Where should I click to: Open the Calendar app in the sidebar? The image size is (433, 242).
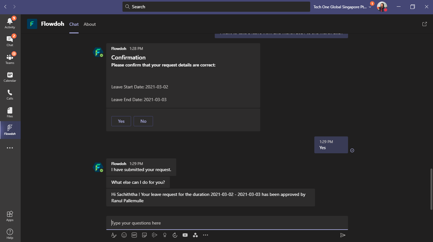coord(10,77)
